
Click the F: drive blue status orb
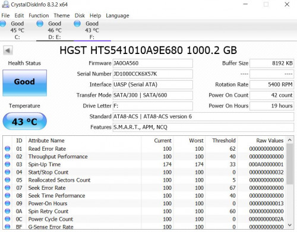coord(77,24)
